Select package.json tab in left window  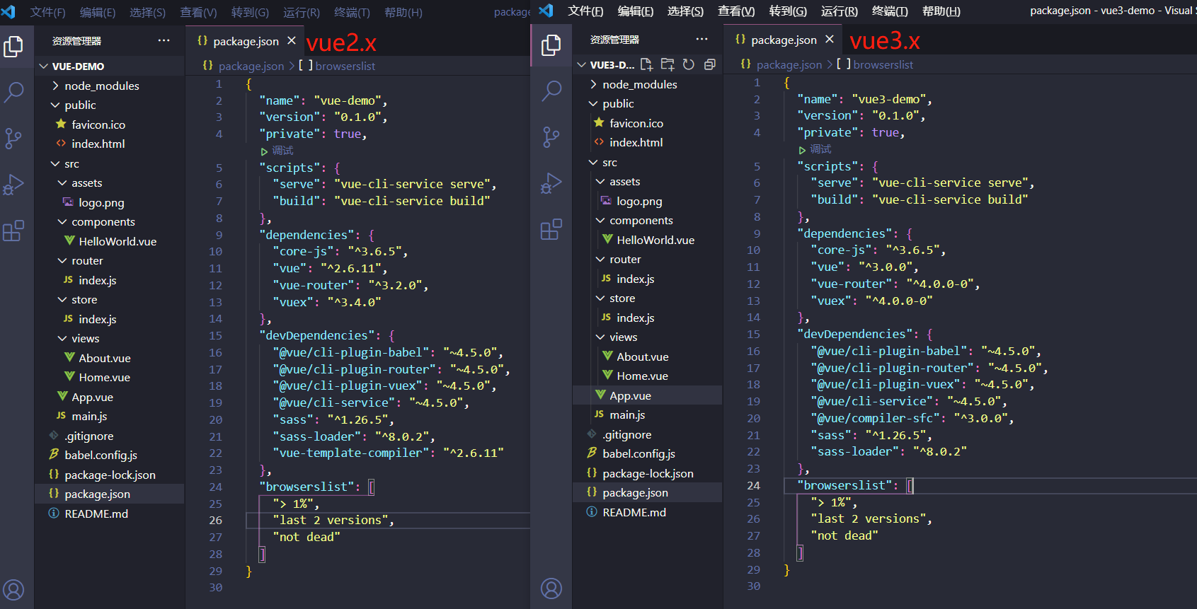tap(244, 41)
